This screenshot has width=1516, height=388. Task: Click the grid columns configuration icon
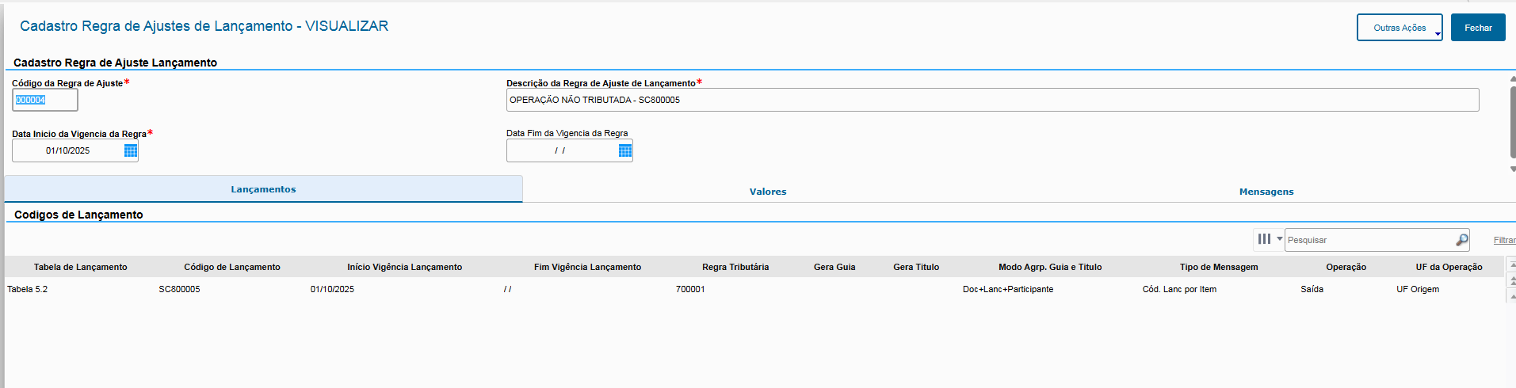1264,239
